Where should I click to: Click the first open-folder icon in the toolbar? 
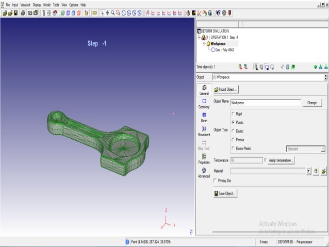point(5,13)
